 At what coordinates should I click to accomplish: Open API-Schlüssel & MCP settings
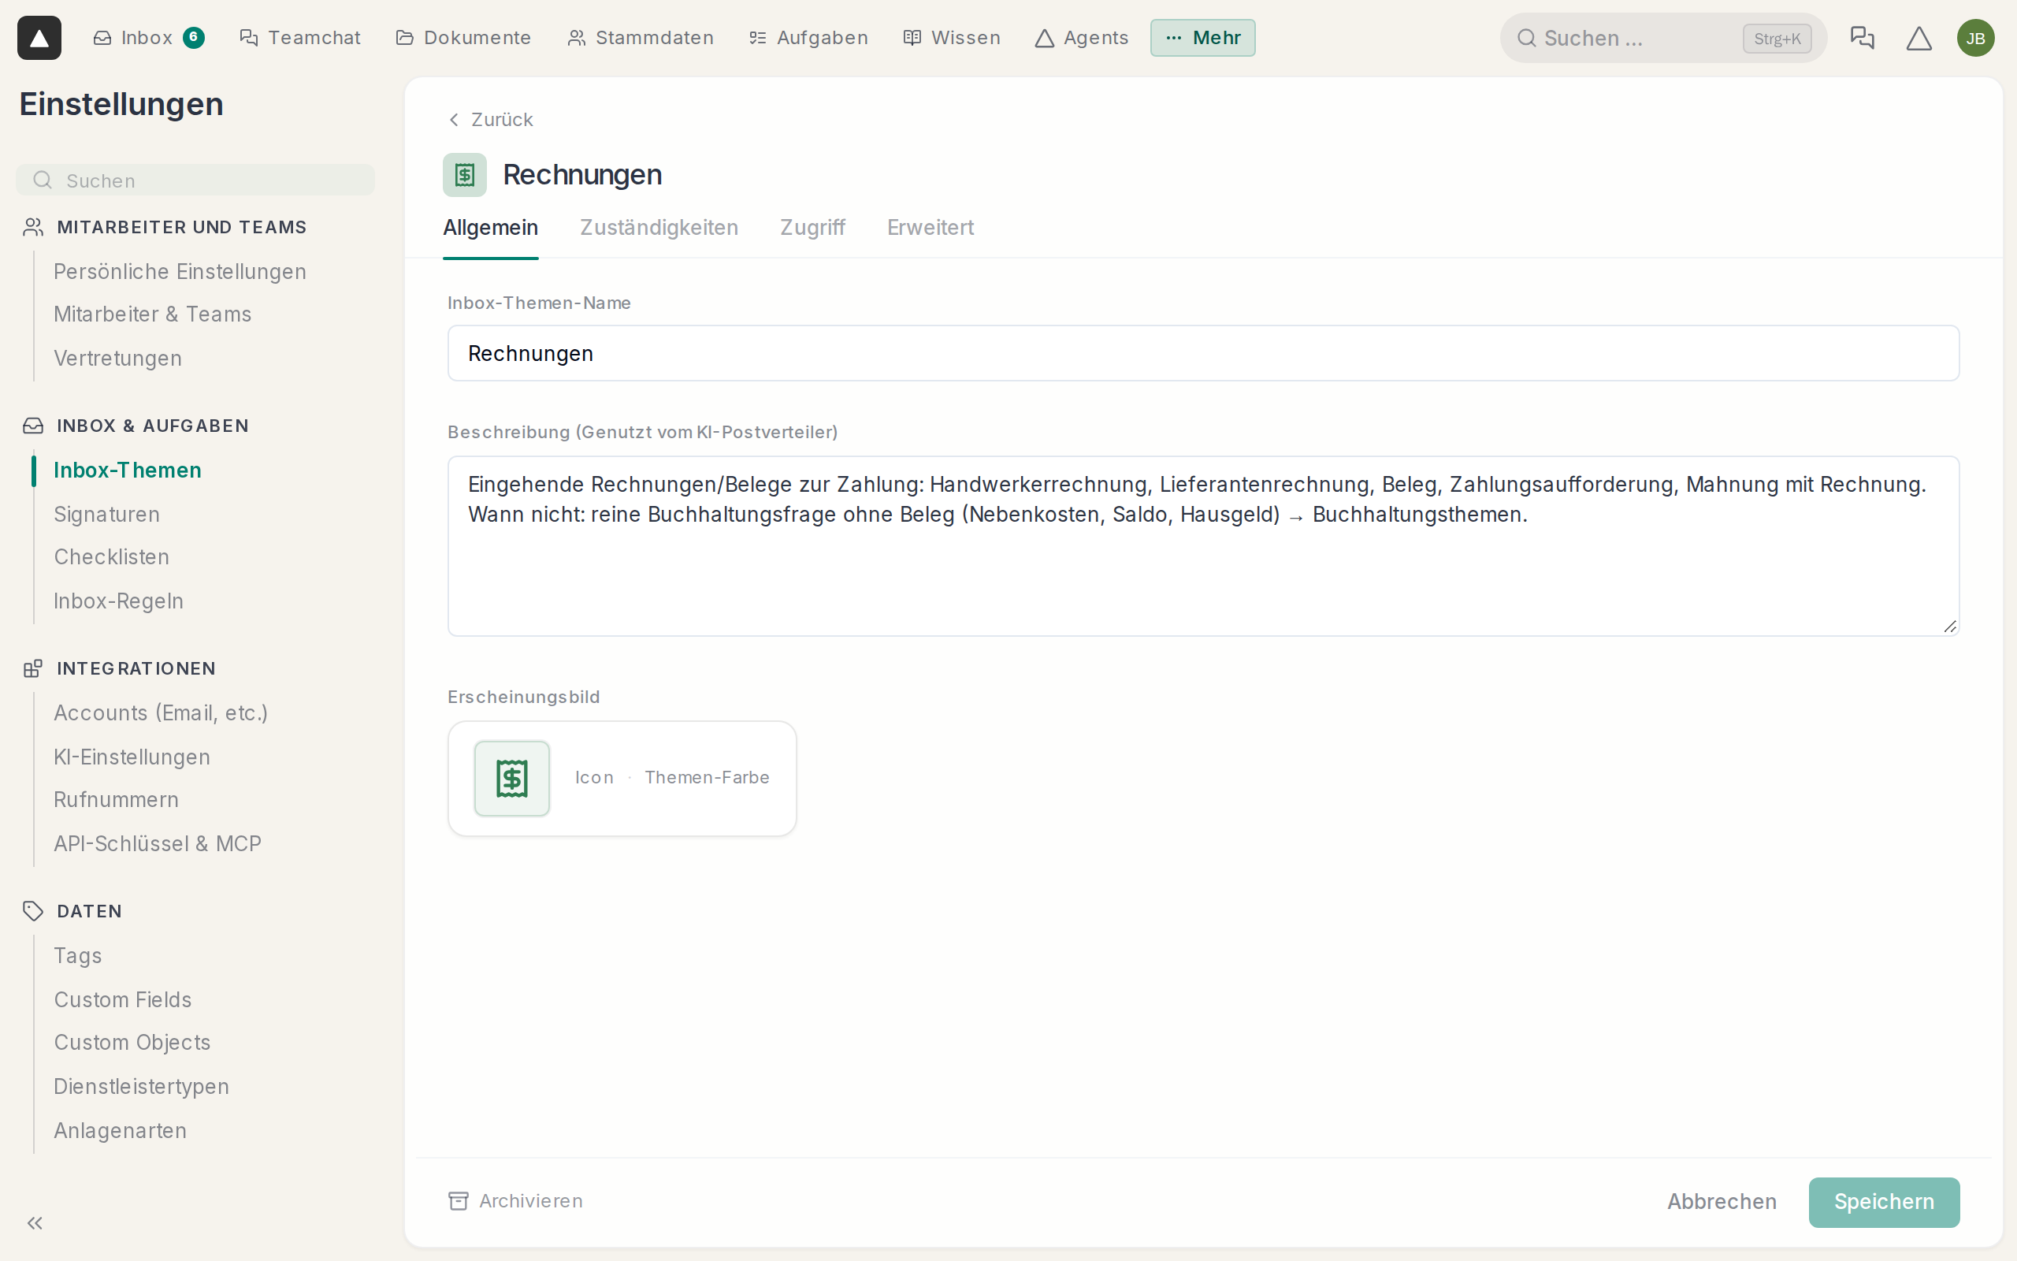tap(157, 844)
